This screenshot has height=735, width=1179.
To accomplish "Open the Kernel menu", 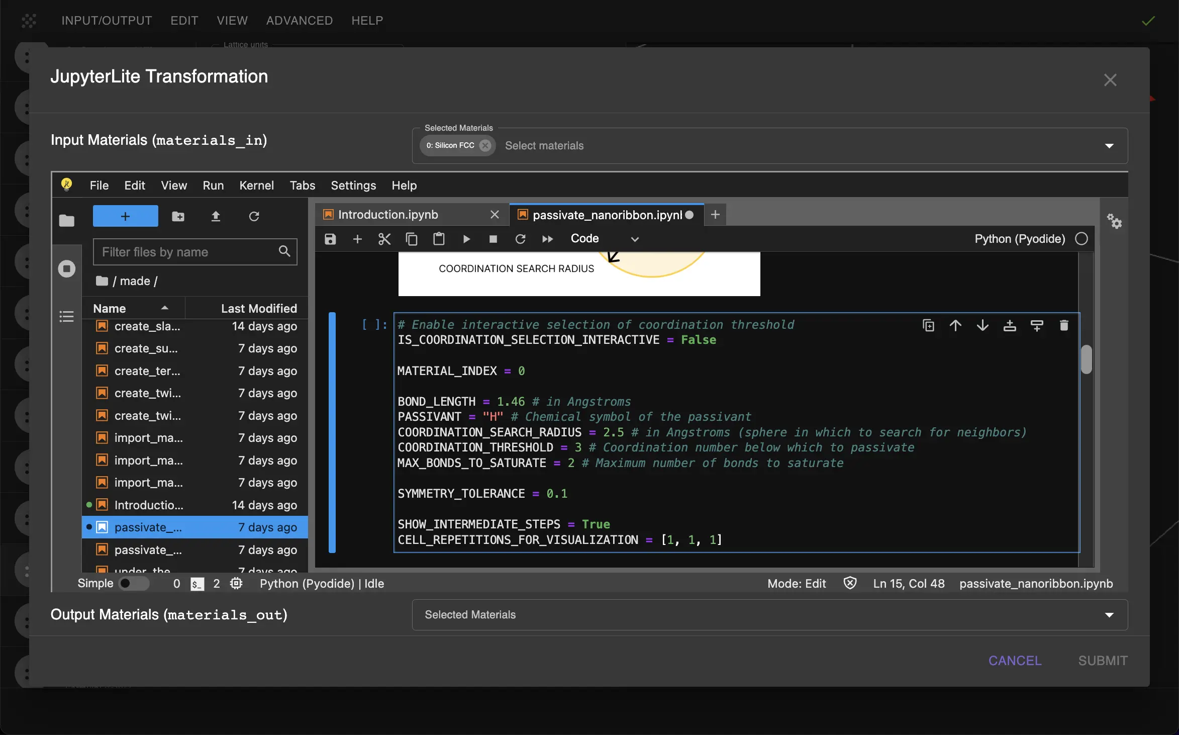I will [x=256, y=186].
